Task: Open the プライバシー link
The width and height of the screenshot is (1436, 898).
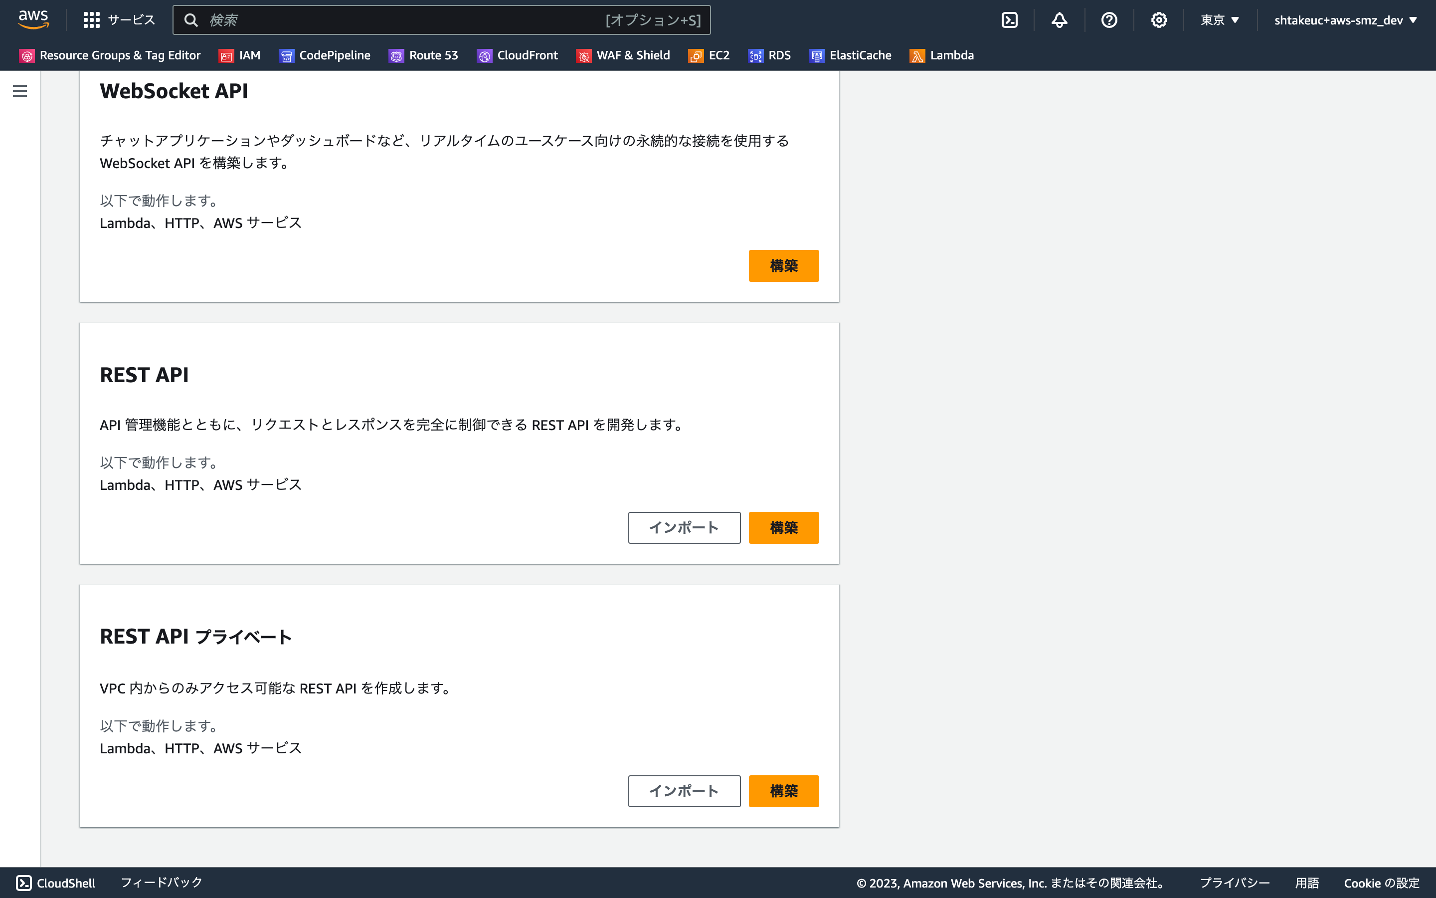Action: click(x=1235, y=883)
